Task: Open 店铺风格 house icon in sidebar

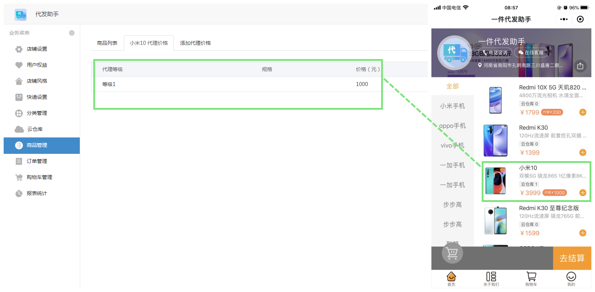Action: [19, 81]
